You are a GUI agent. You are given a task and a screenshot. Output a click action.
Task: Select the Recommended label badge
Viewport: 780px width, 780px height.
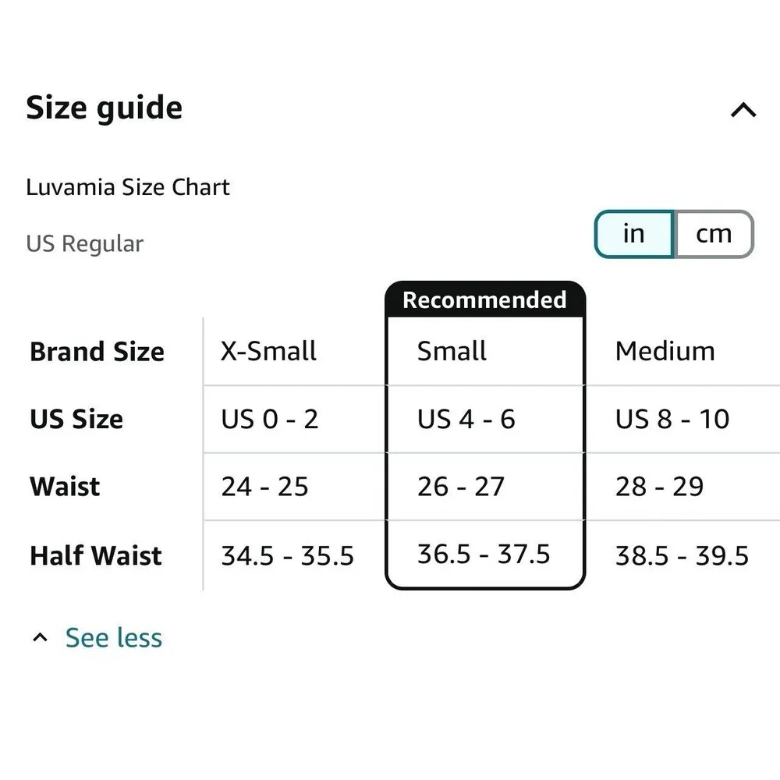click(484, 300)
